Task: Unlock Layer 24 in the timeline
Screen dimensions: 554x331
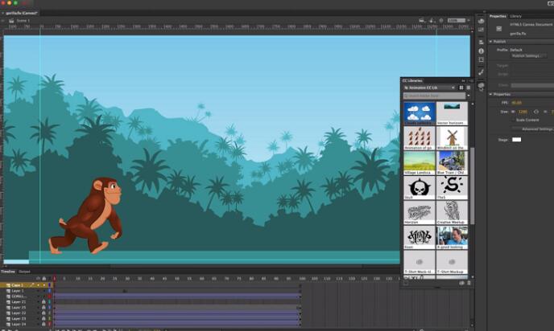Action: point(43,324)
